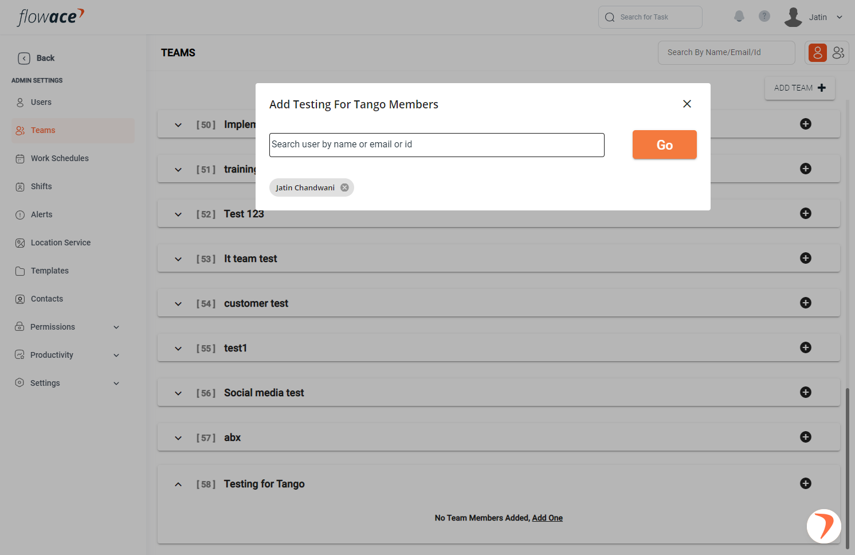Click the Permissions lock icon

coord(19,327)
